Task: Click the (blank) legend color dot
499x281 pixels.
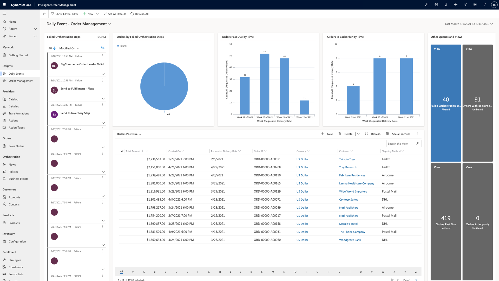Action: [118, 46]
